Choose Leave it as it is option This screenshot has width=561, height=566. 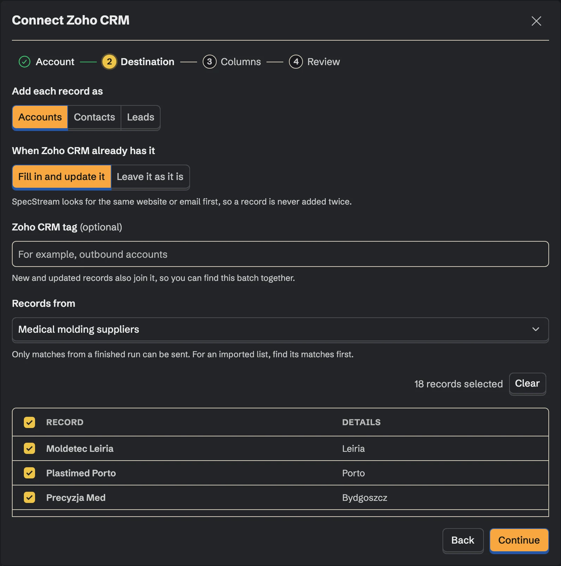tap(150, 177)
